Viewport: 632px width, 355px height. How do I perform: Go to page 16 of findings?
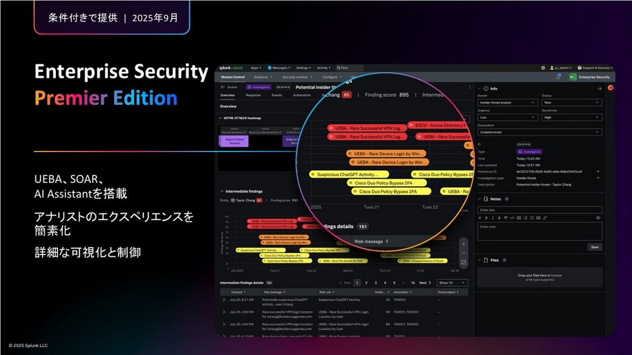[x=413, y=282]
